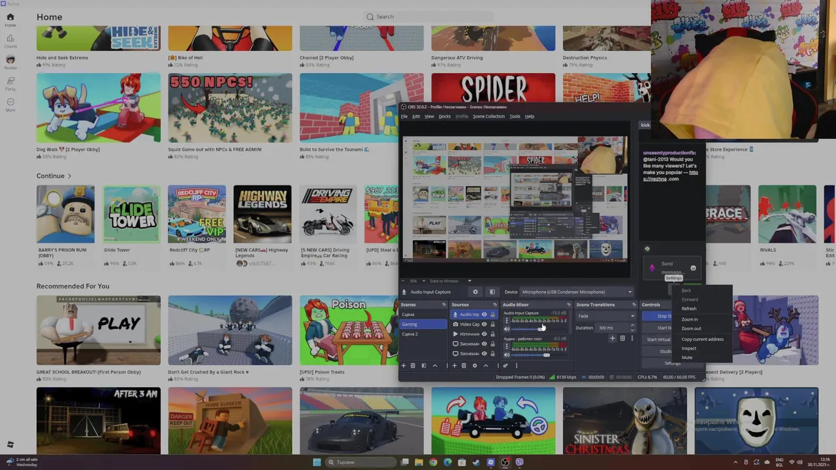Hide the Video Cap source eye icon
The image size is (836, 470).
pyautogui.click(x=484, y=324)
